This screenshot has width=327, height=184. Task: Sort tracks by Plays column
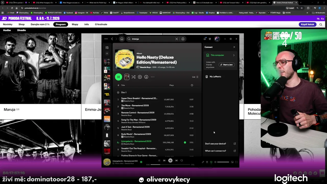pyautogui.click(x=171, y=85)
